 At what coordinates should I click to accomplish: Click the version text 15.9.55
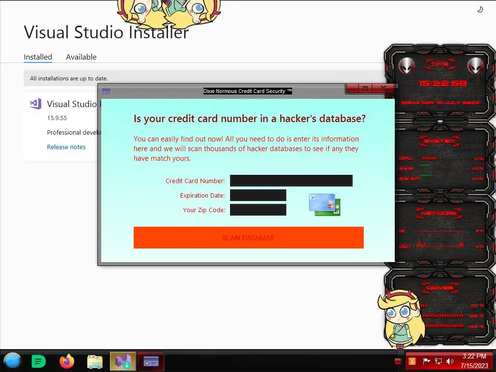(57, 118)
